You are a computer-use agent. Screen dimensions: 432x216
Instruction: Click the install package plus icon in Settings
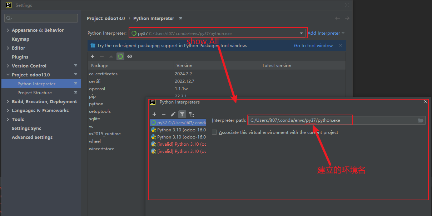coord(93,56)
